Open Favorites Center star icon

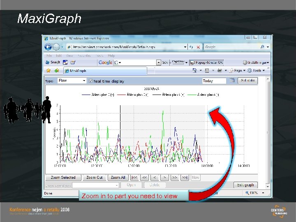click(49, 70)
